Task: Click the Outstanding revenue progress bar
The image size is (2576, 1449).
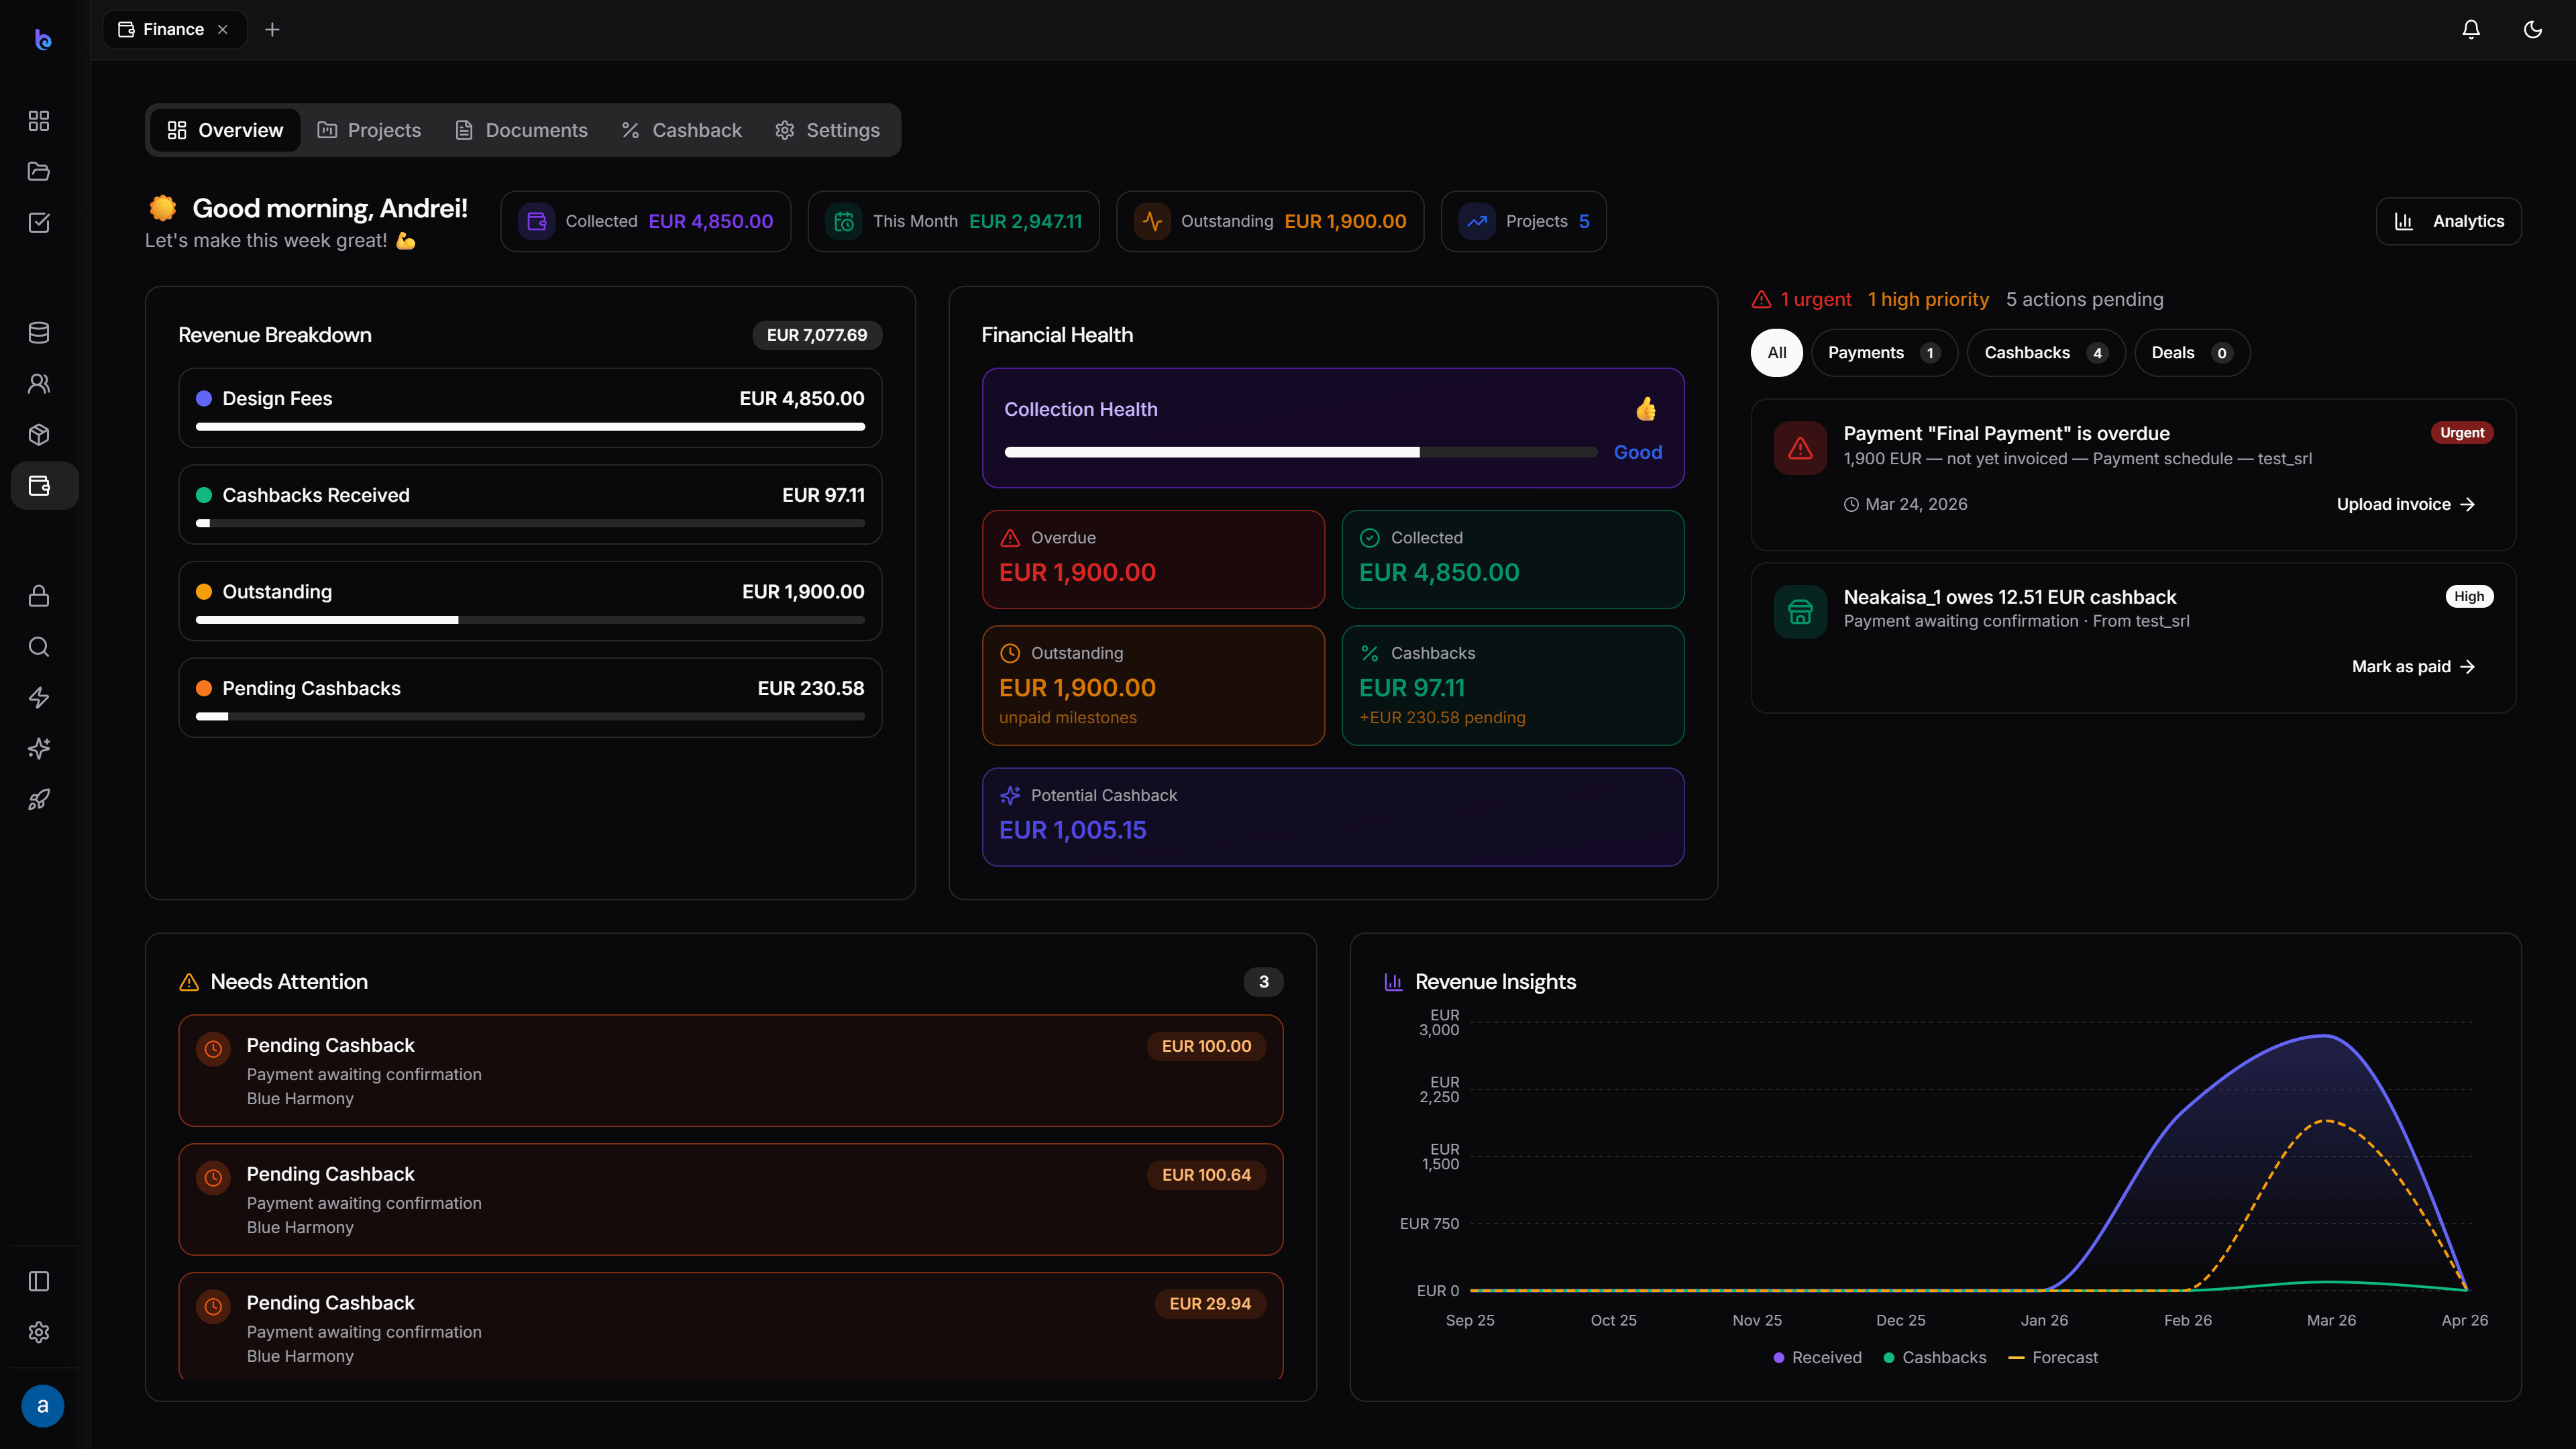Action: [530, 620]
